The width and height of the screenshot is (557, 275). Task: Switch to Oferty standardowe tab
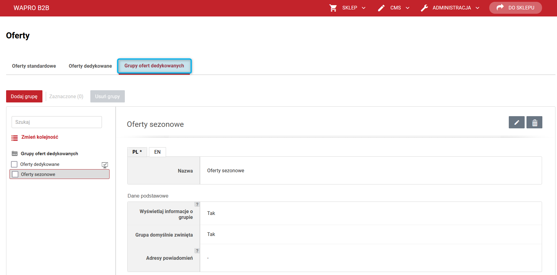[34, 66]
